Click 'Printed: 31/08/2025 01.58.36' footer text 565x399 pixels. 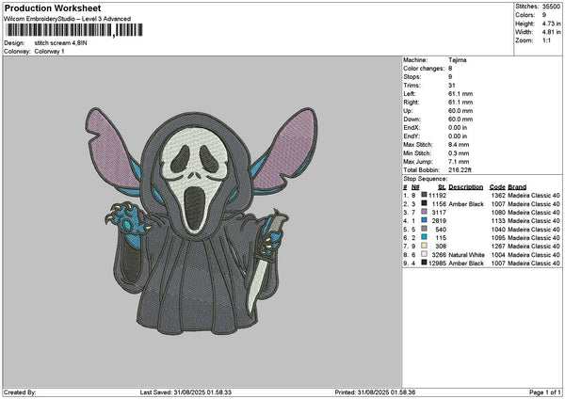coord(375,392)
